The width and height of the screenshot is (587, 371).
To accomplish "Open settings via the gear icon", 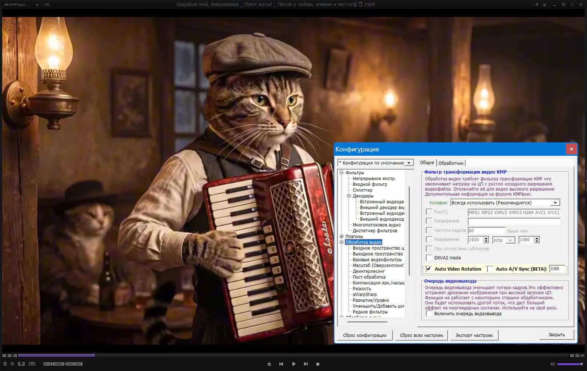I will tap(12, 364).
